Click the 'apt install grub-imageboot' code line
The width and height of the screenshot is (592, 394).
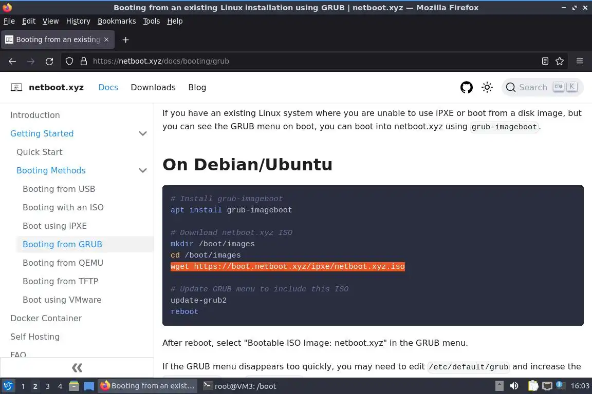231,210
